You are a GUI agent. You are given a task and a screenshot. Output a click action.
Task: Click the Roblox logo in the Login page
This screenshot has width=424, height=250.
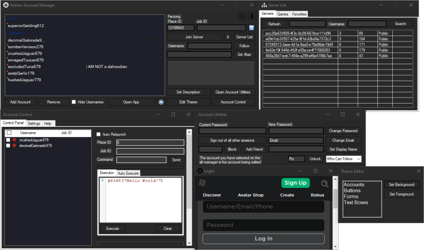pyautogui.click(x=202, y=183)
